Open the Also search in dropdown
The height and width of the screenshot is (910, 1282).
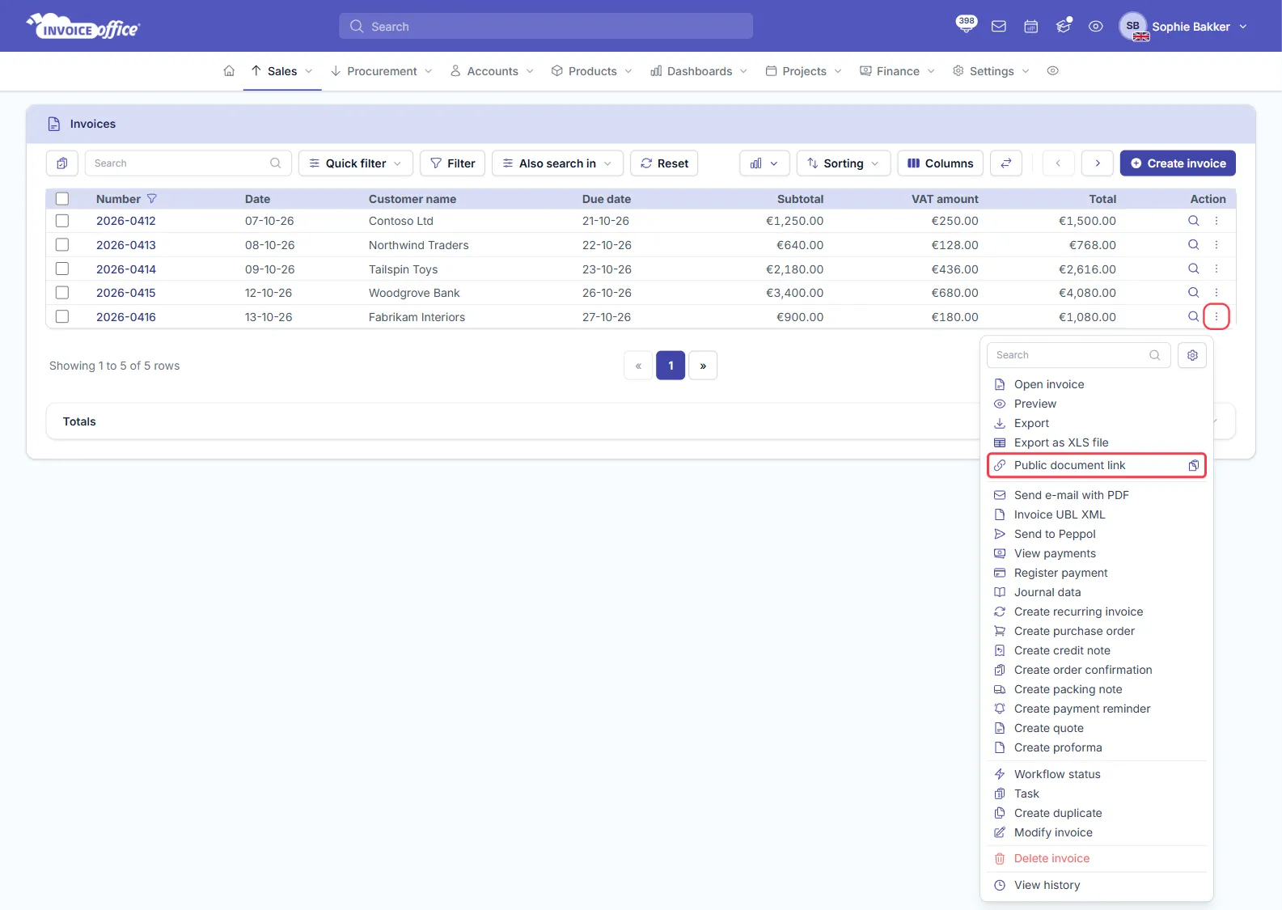tap(557, 163)
